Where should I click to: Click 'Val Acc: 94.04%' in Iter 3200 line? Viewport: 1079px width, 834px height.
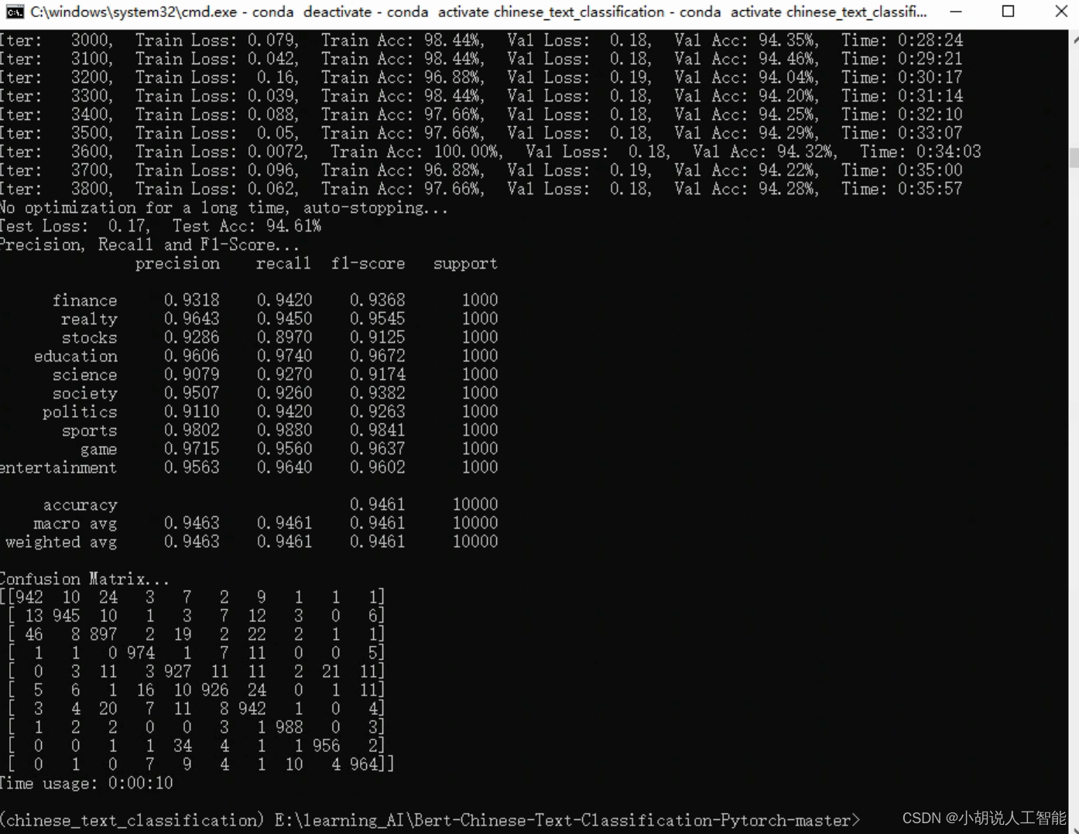[x=745, y=77]
